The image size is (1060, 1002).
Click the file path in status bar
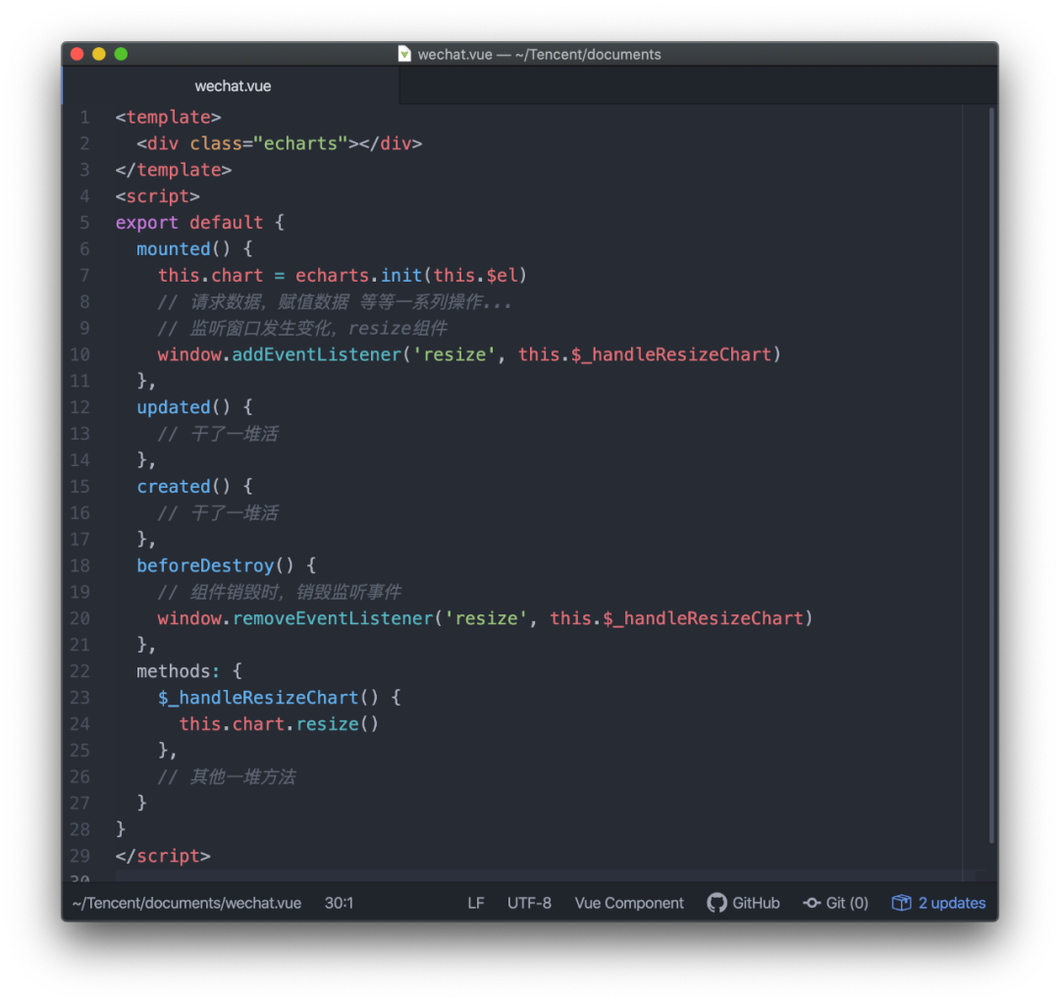185,903
